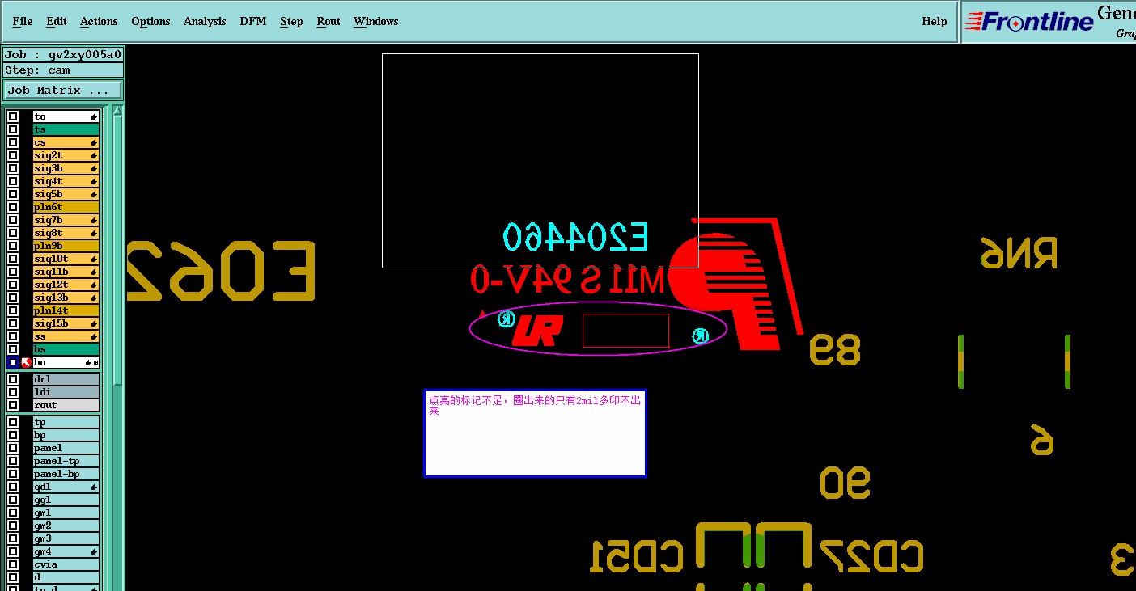The height and width of the screenshot is (591, 1136).
Task: Click the layer list vertical scrollbar
Action: click(x=117, y=251)
